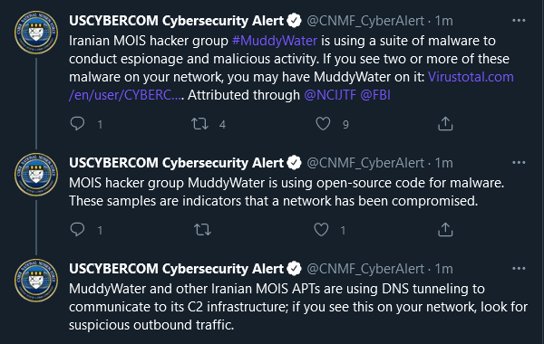544x344 pixels.
Task: Open third tweet's USCYBERCOM profile avatar
Action: tap(36, 281)
